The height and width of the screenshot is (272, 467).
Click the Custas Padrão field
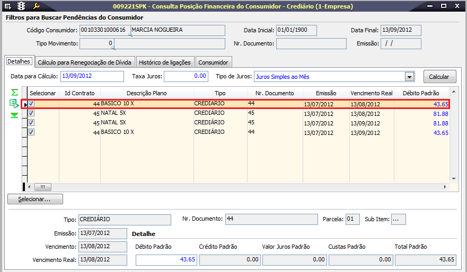(x=361, y=260)
